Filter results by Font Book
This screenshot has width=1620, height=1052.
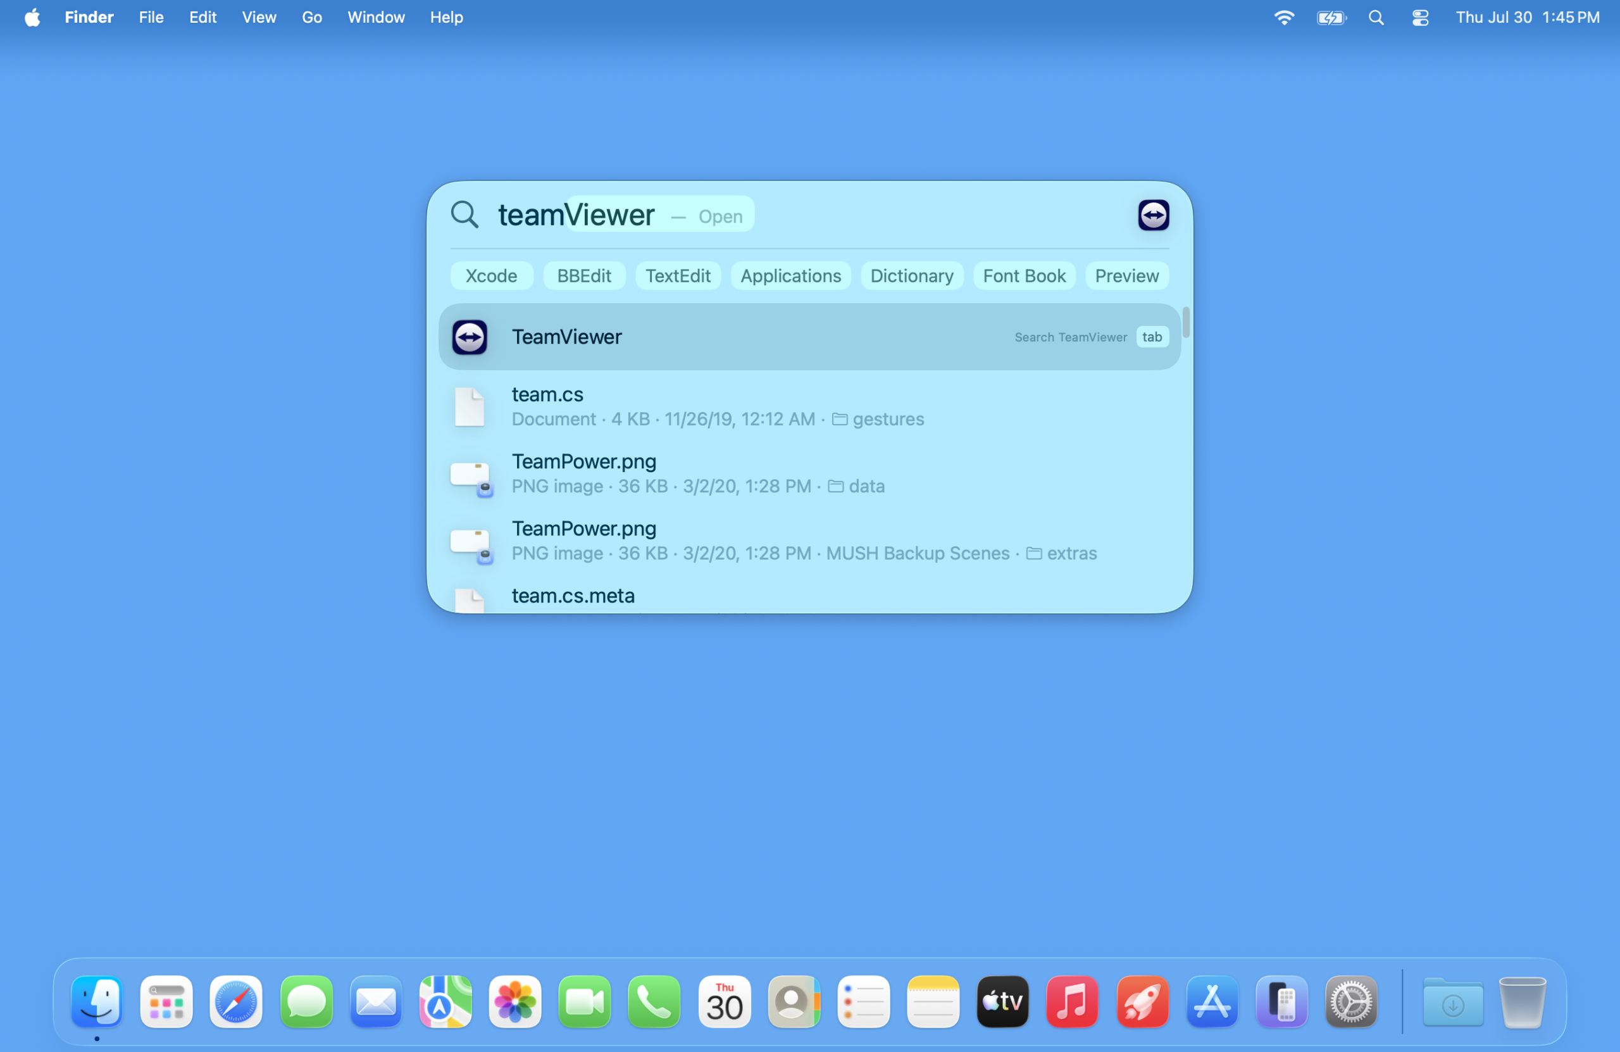(x=1024, y=276)
